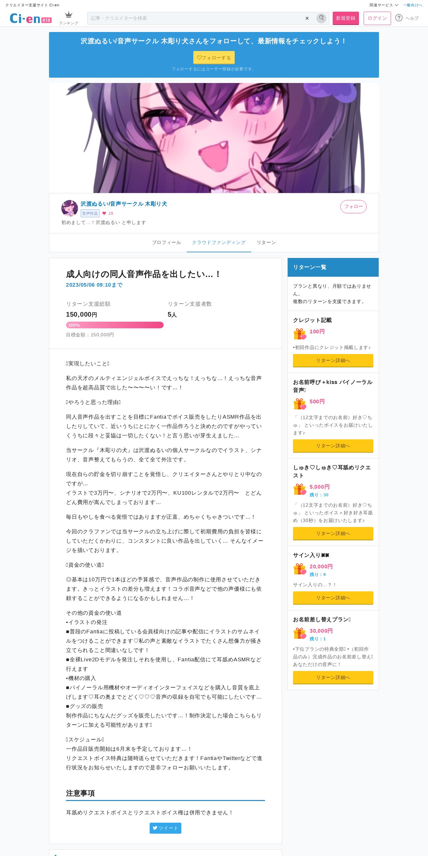Switch to the リターン tab

click(266, 242)
